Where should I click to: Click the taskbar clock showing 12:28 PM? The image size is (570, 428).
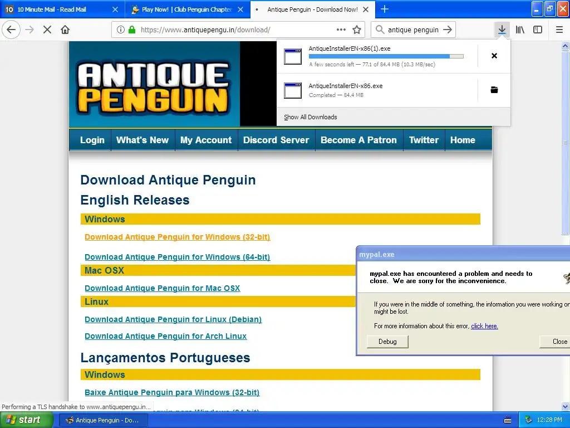(549, 420)
